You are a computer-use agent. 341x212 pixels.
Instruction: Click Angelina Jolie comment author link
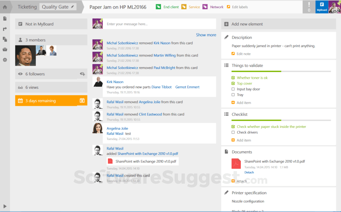(x=117, y=129)
